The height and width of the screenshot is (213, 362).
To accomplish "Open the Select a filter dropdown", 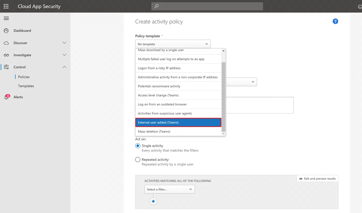I will (x=170, y=189).
